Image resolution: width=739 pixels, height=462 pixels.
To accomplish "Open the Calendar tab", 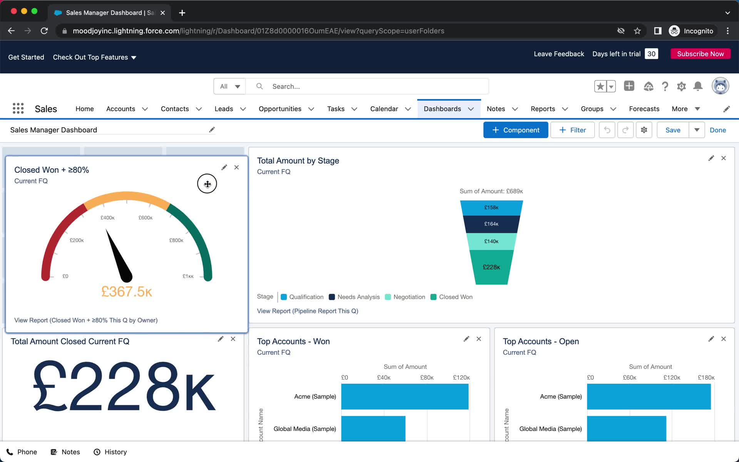I will pyautogui.click(x=384, y=109).
